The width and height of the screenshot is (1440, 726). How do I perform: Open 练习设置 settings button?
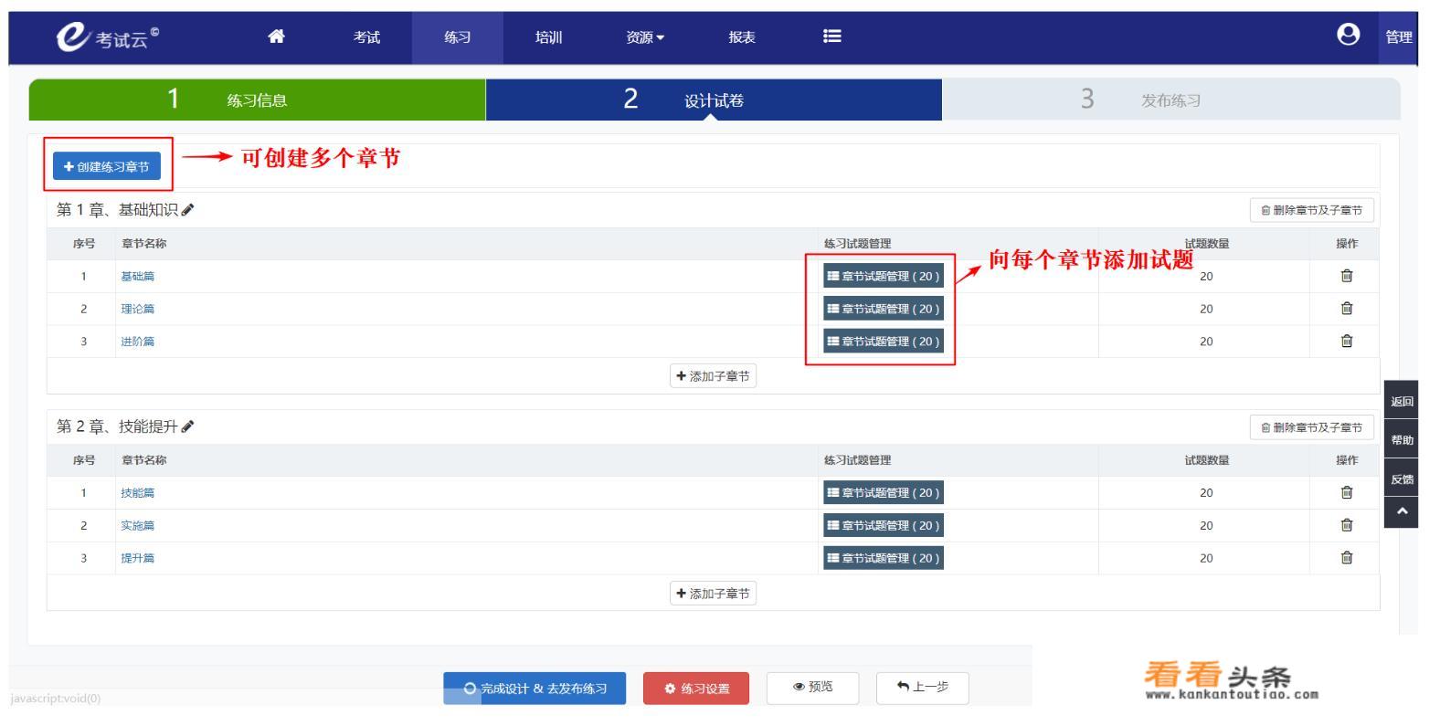click(696, 689)
